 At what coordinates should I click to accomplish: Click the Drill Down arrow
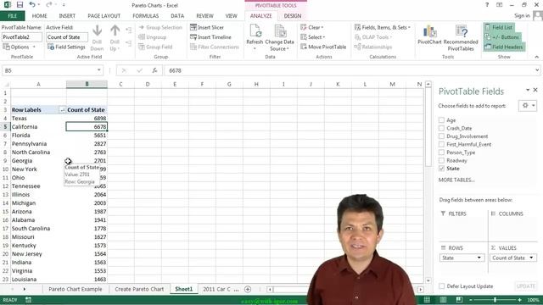97,38
